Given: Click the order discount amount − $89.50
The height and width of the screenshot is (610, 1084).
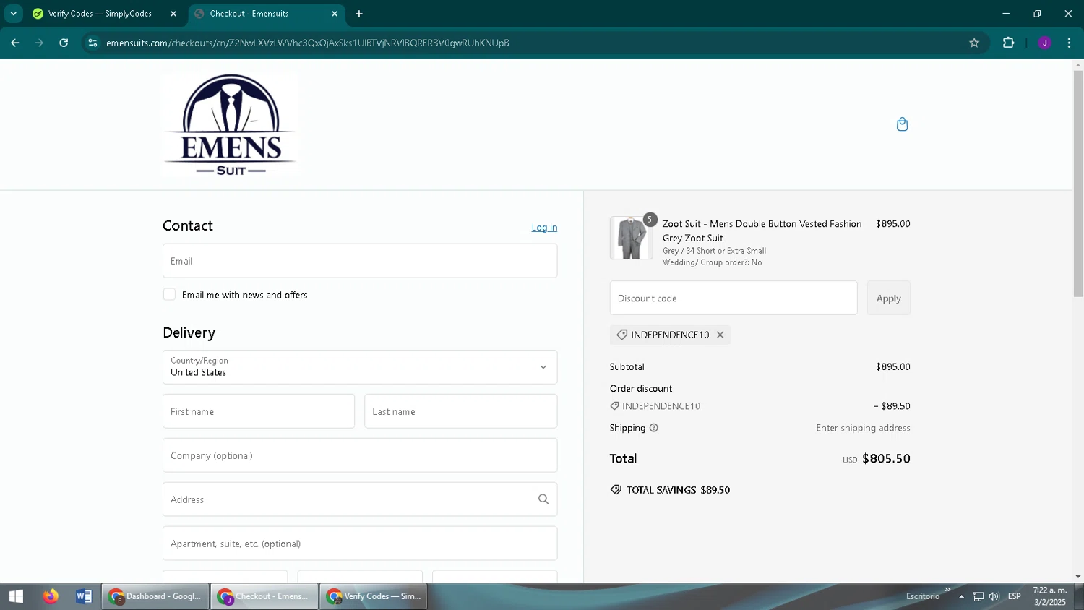Looking at the screenshot, I should 892,406.
